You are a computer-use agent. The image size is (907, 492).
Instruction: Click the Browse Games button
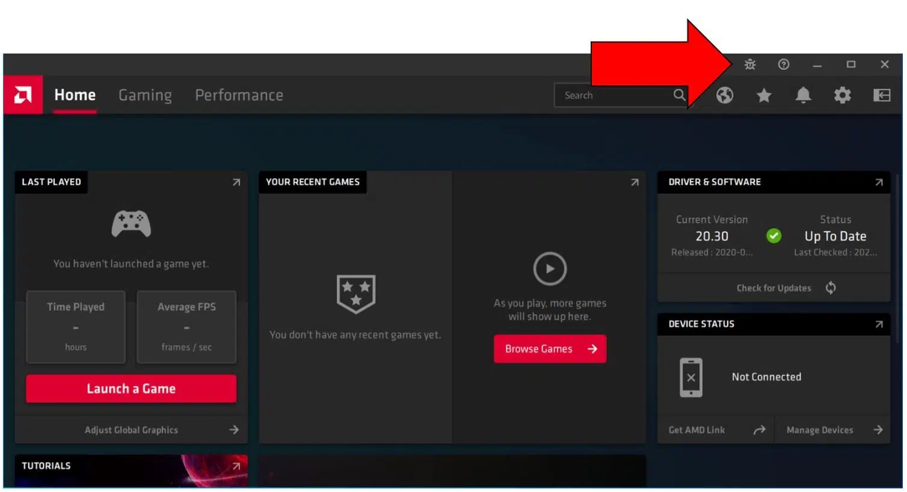(x=550, y=349)
